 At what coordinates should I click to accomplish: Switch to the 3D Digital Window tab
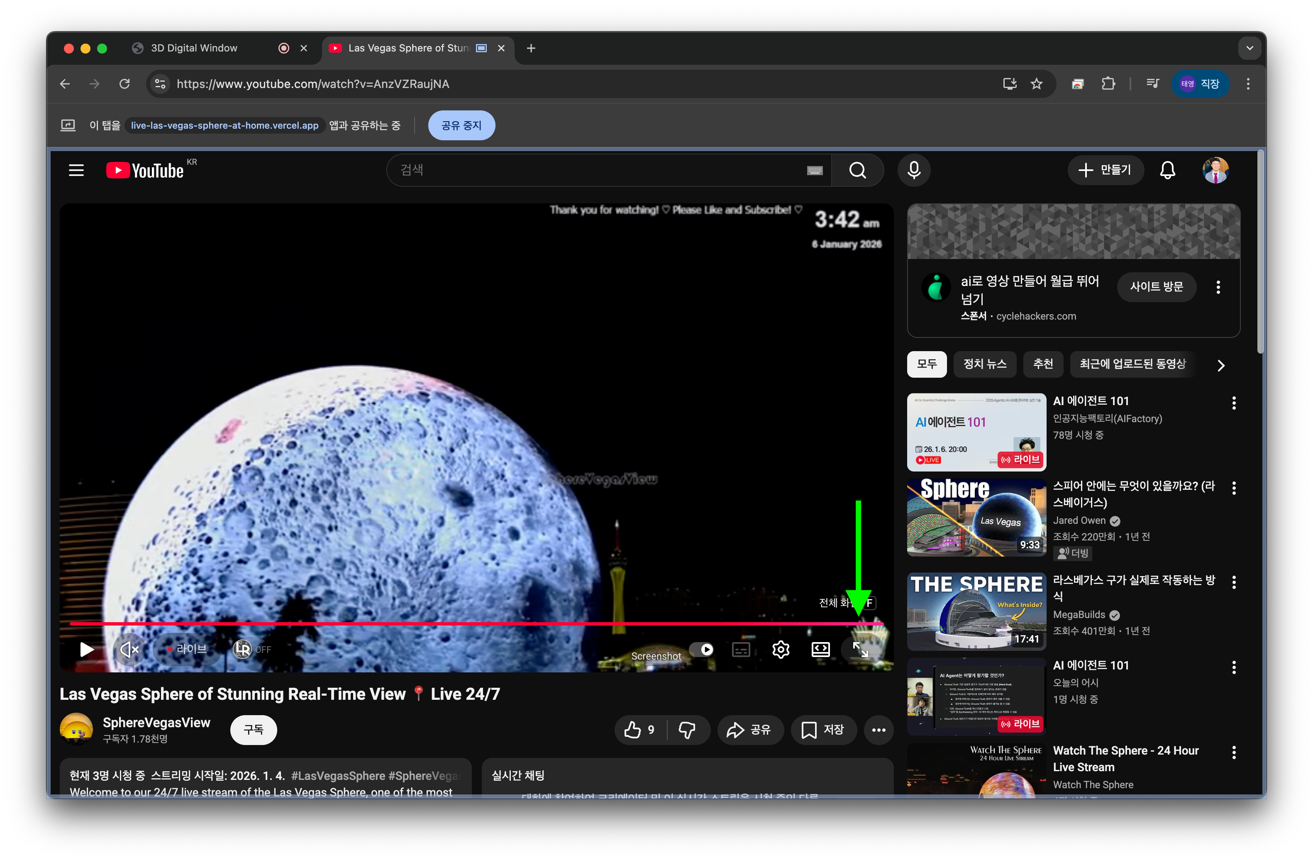click(194, 48)
